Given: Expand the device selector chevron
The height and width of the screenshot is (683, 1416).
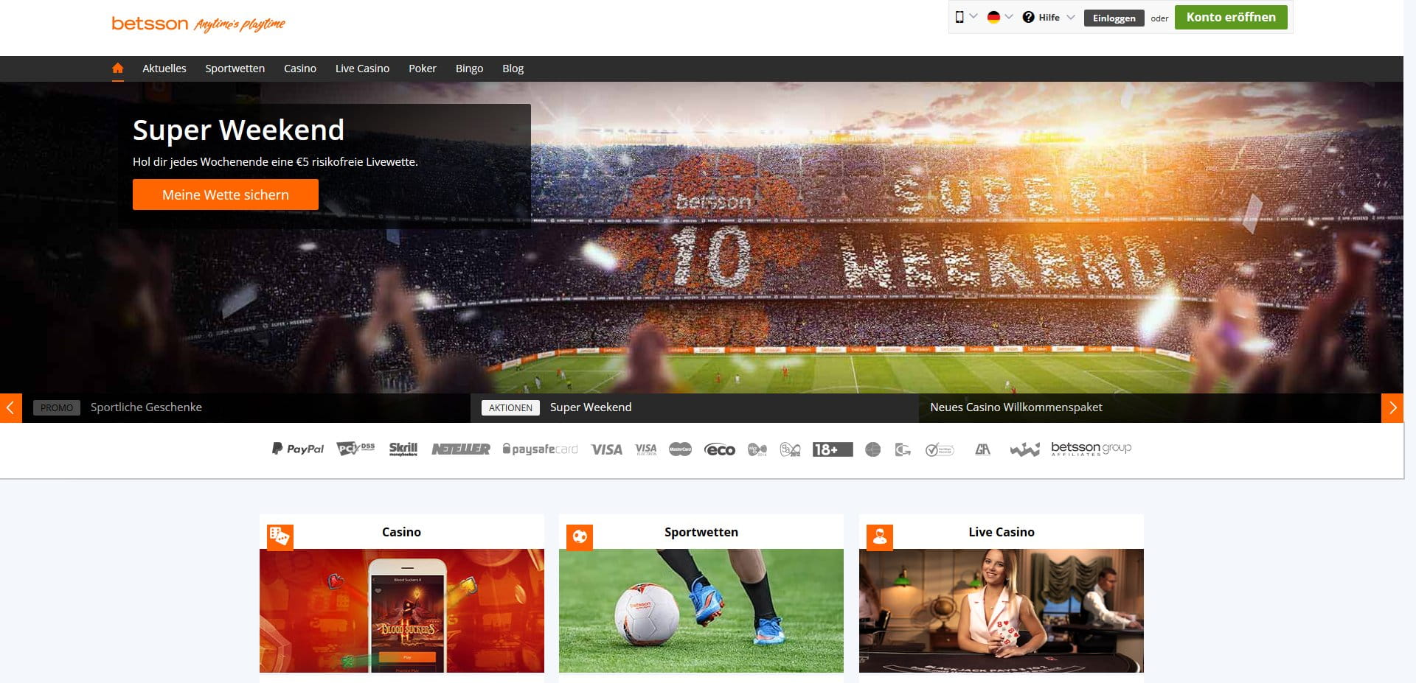Looking at the screenshot, I should click(974, 17).
